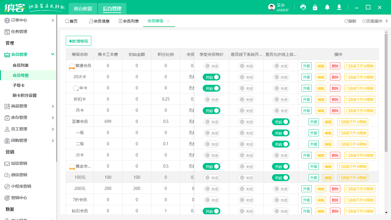Viewport: 391px width, 220px height.
Task: Switch to the 前台收银 tab
Action: pyautogui.click(x=83, y=9)
